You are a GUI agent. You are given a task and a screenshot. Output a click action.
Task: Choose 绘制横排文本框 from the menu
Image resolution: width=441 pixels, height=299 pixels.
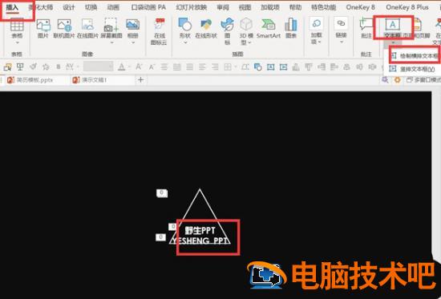tap(415, 56)
